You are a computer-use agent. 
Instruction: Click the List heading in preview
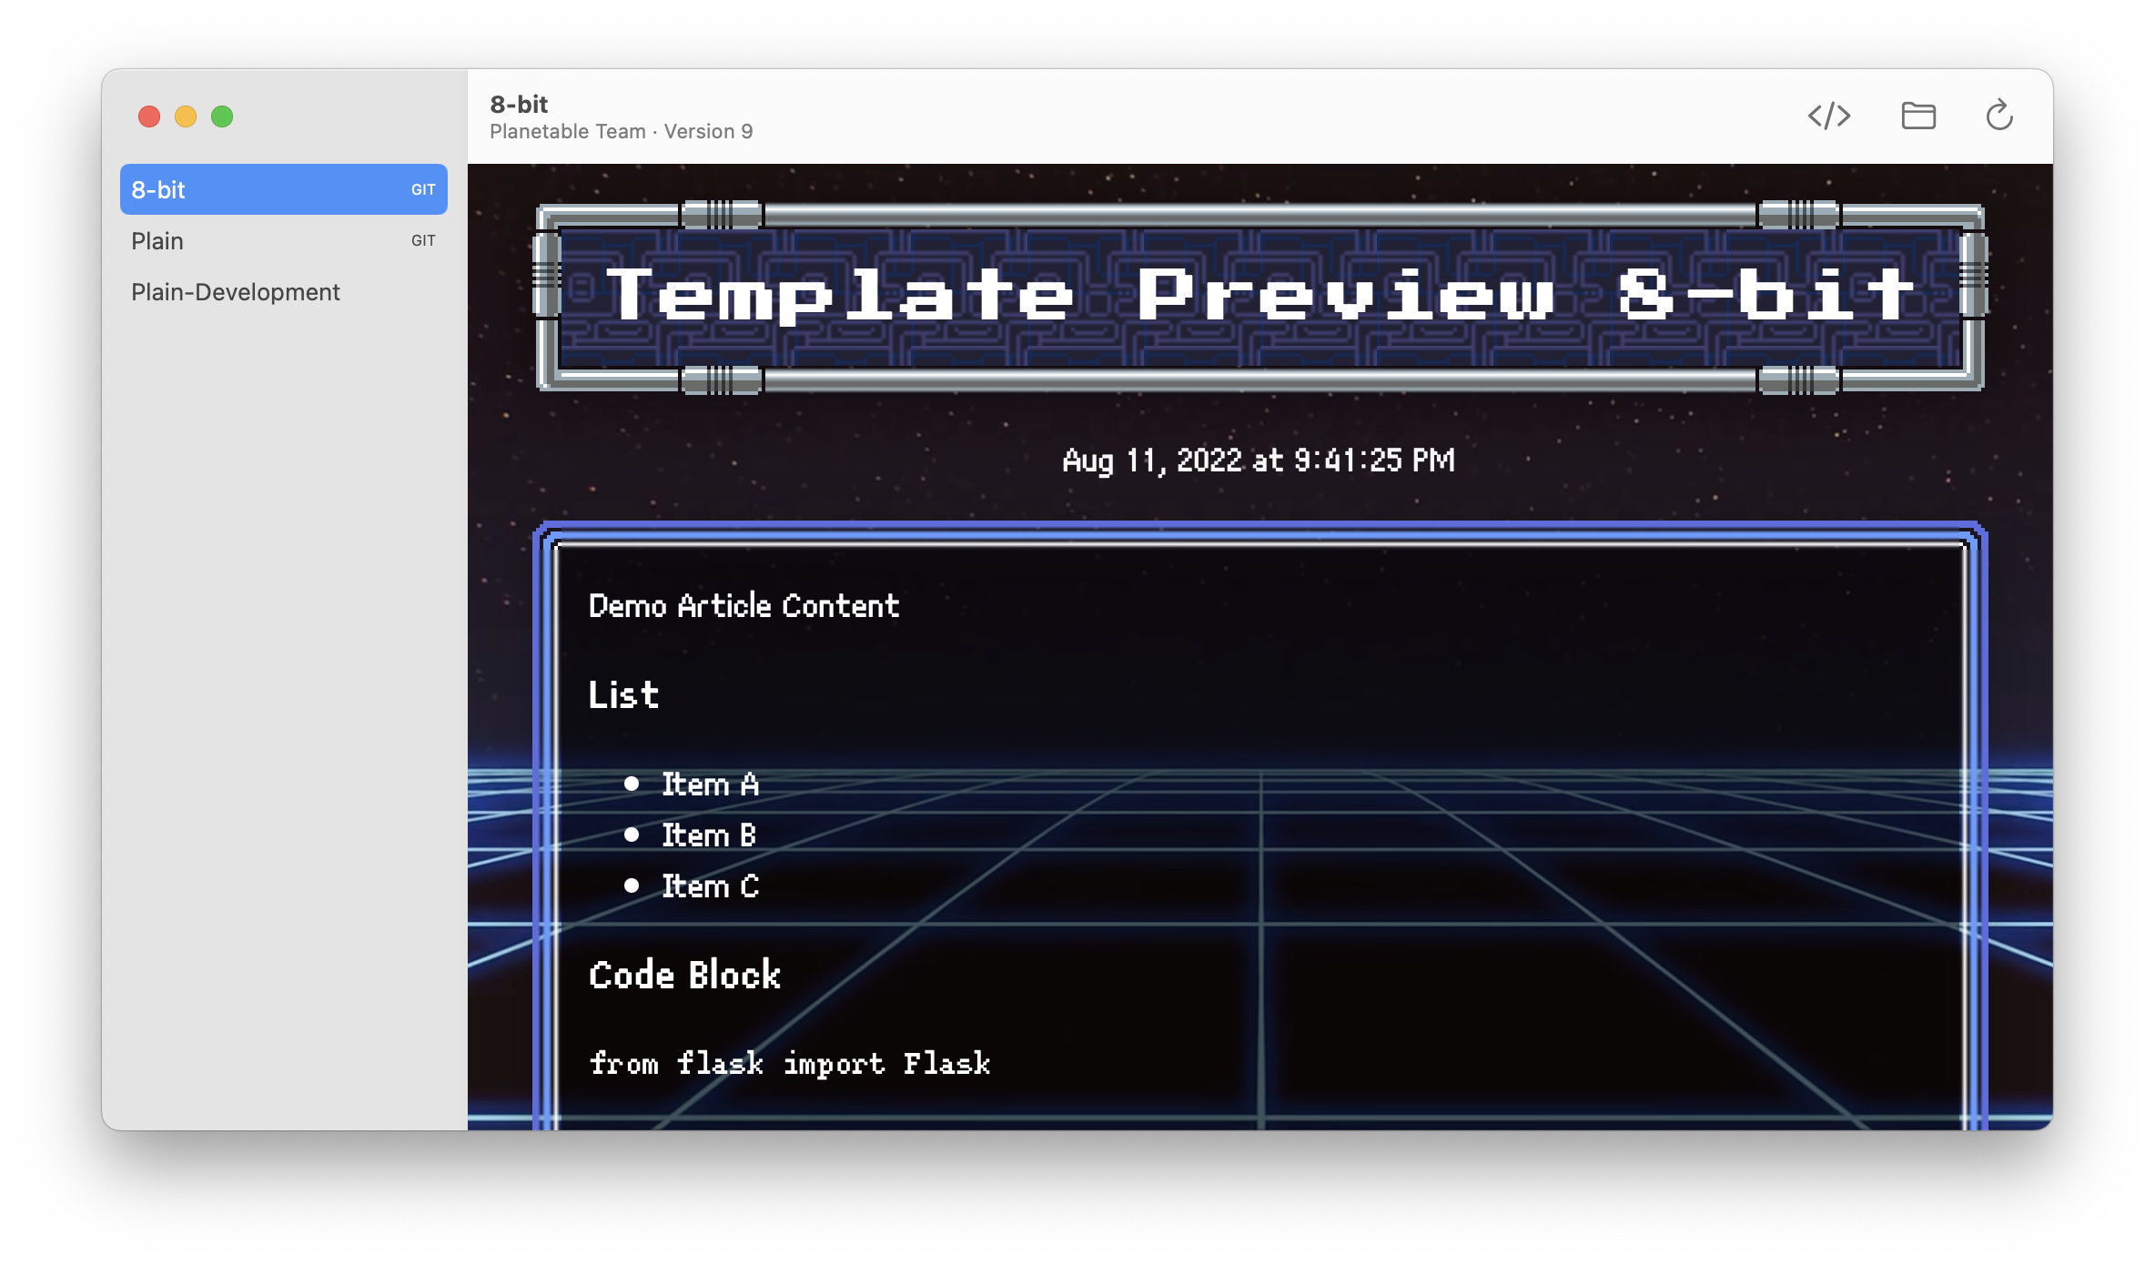[623, 695]
